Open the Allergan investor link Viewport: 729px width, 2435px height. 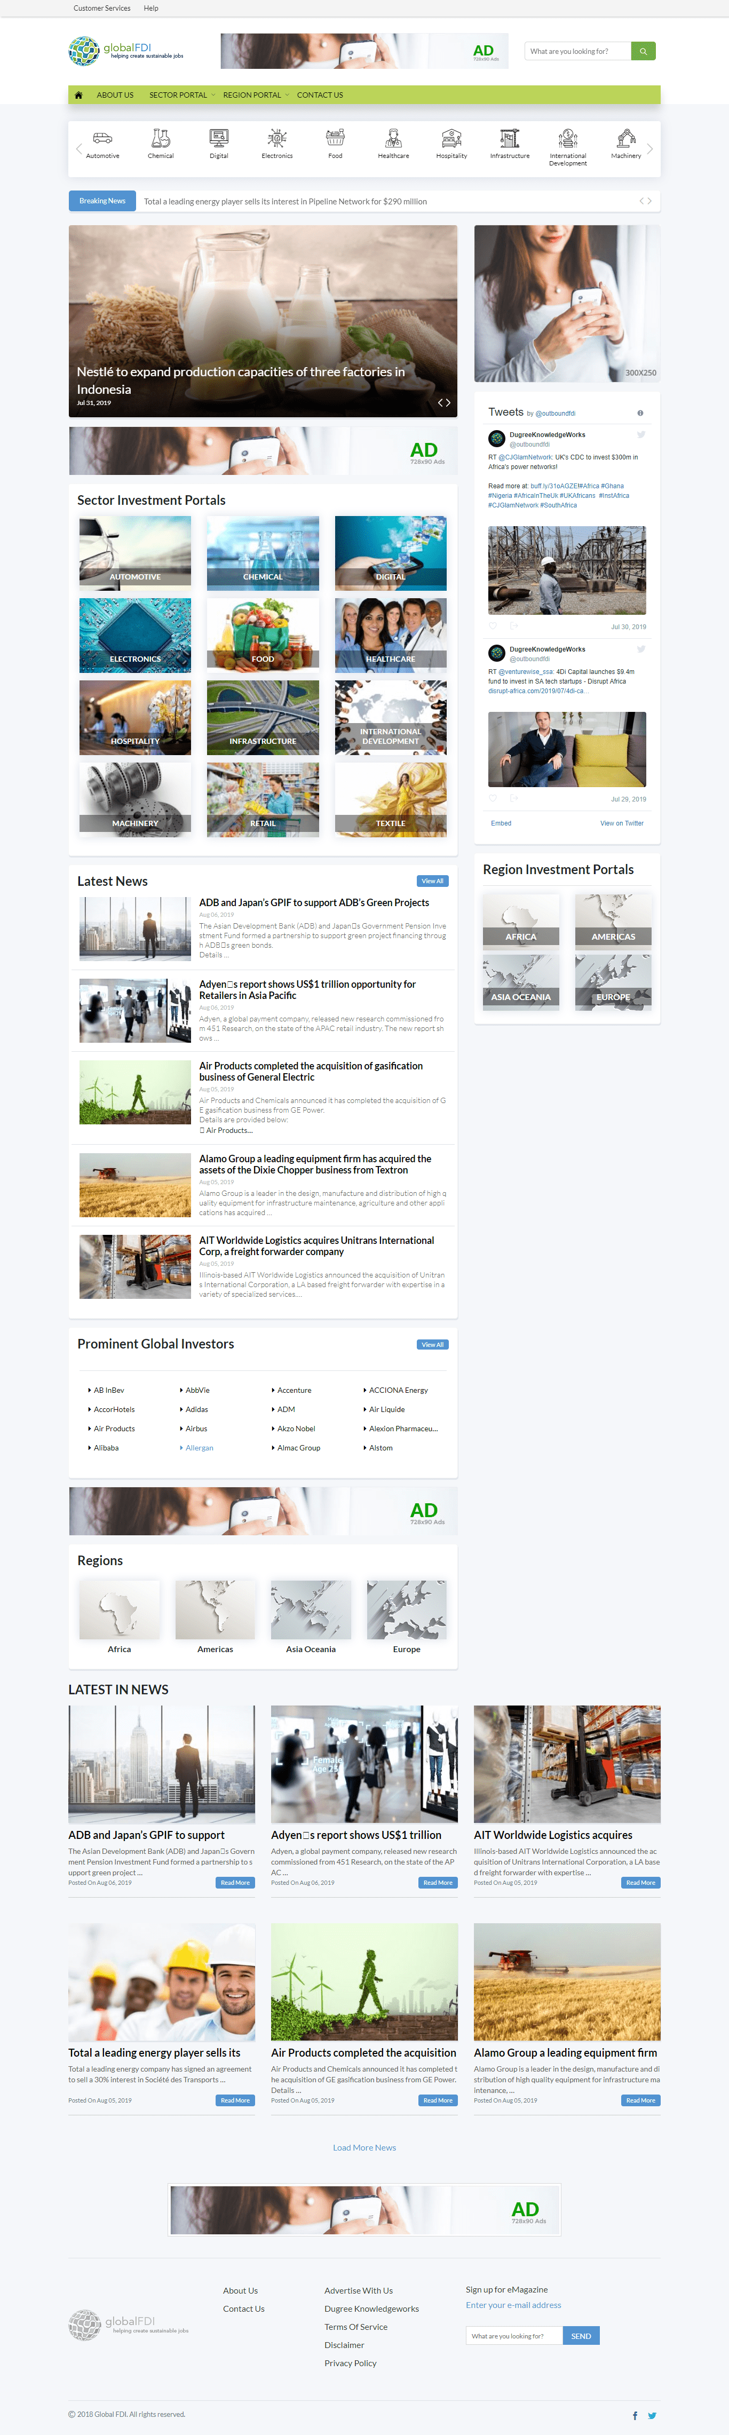click(200, 1448)
